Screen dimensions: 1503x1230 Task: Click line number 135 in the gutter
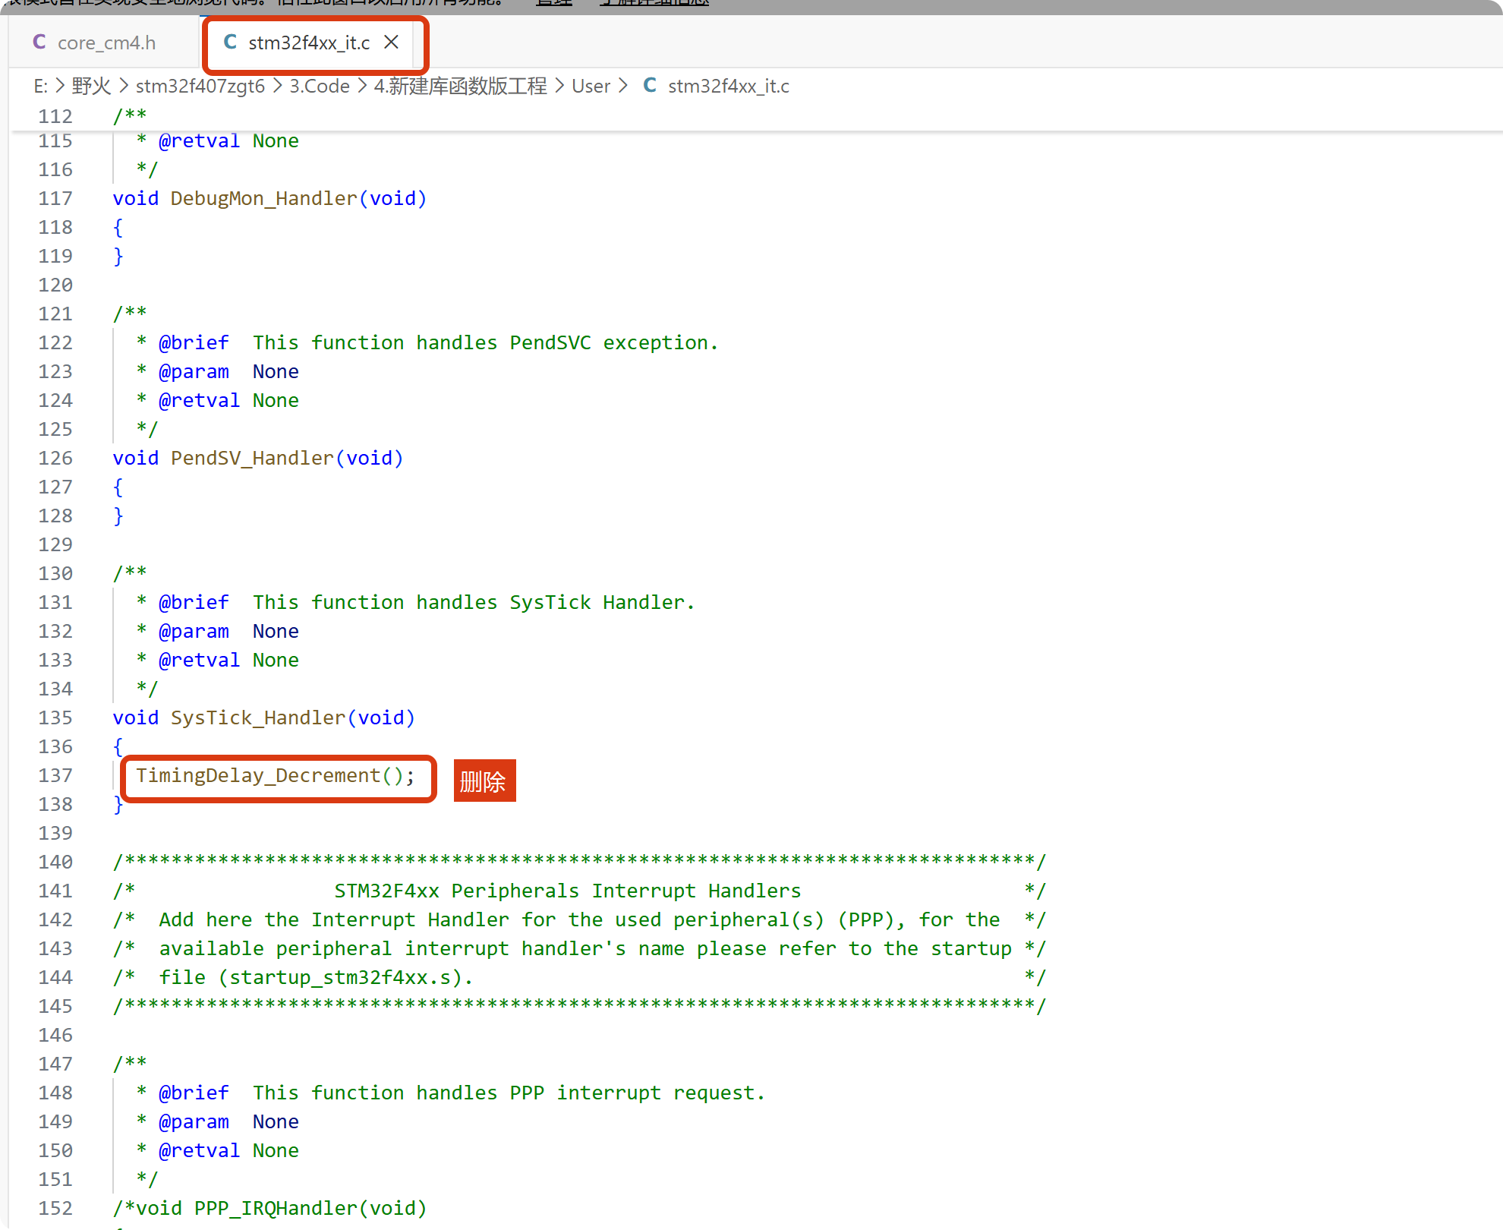55,717
